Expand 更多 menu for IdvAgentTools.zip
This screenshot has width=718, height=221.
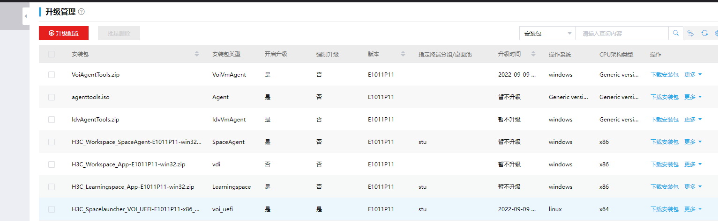[x=693, y=120]
